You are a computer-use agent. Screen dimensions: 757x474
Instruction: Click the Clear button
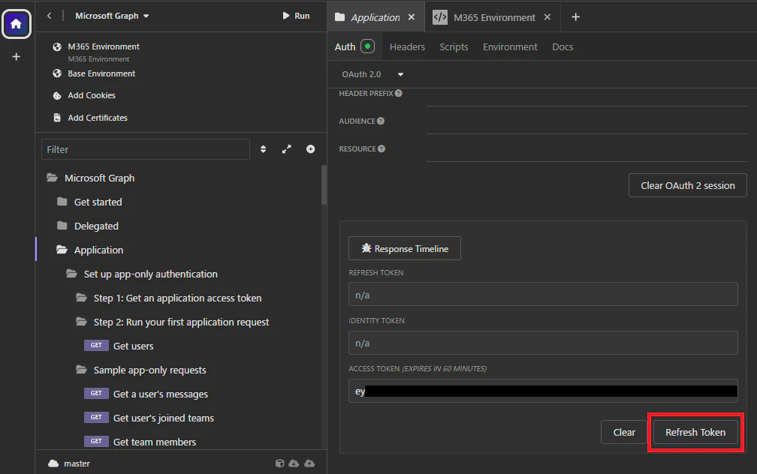624,432
